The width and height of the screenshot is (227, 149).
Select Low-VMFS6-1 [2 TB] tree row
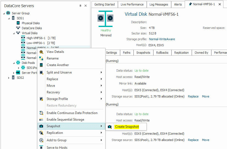pos(41,43)
